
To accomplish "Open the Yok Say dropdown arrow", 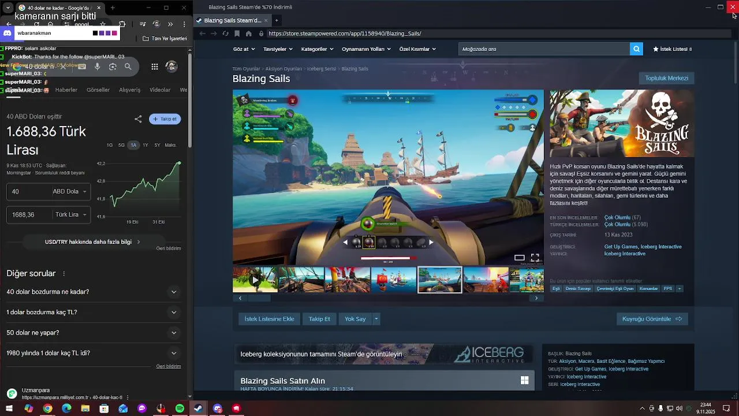I will 376,319.
